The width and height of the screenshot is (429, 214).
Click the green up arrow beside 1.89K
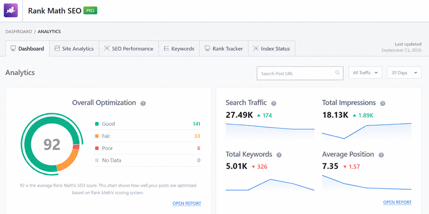pos(355,115)
